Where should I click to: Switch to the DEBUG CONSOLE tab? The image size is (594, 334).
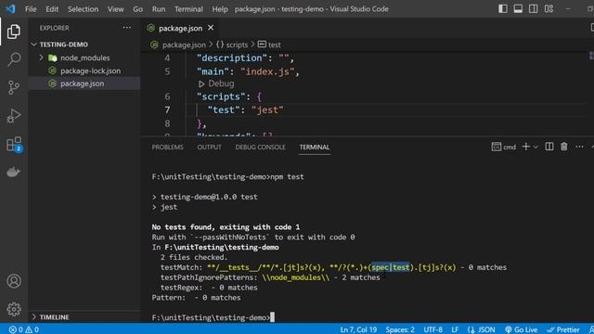click(260, 147)
